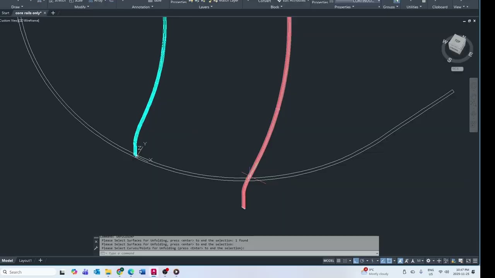Add a new layout with plus button
Image resolution: width=495 pixels, height=278 pixels.
click(40, 260)
